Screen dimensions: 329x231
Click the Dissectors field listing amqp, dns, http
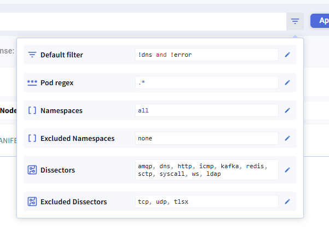pyautogui.click(x=207, y=170)
